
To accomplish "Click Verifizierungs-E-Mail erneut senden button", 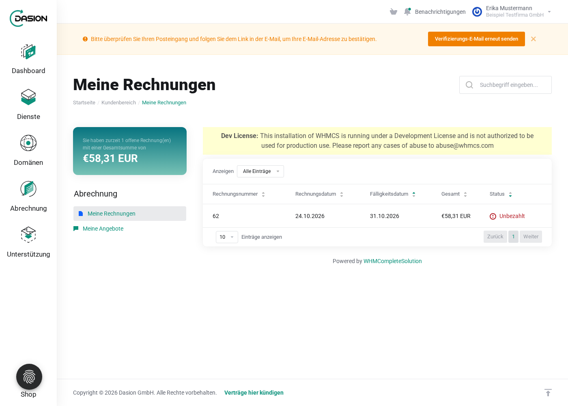I will pyautogui.click(x=476, y=39).
